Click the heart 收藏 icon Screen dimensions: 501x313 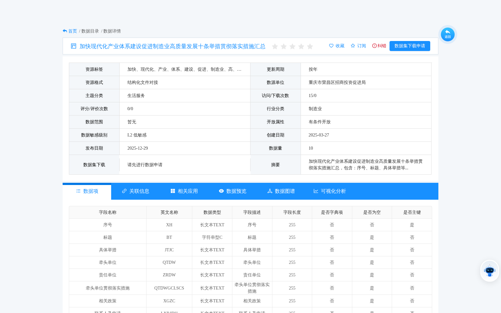[x=331, y=46]
